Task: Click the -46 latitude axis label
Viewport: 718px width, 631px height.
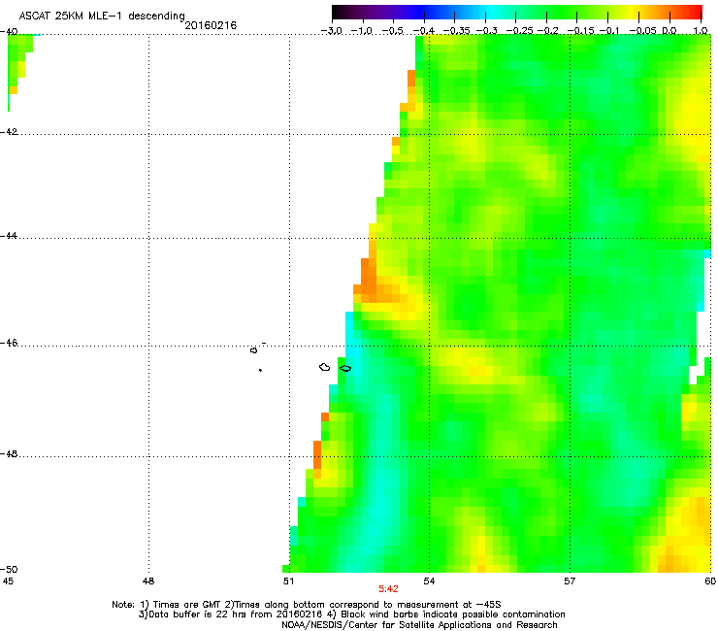Action: 9,343
